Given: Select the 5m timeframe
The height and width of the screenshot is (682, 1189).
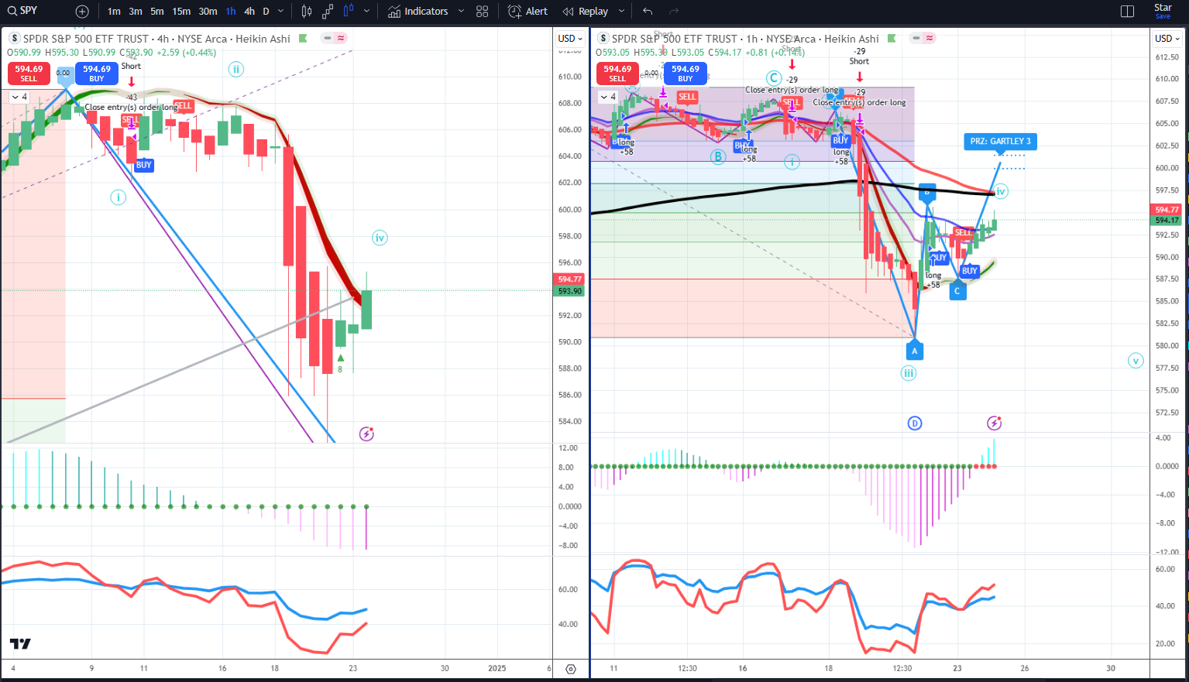Looking at the screenshot, I should 157,12.
